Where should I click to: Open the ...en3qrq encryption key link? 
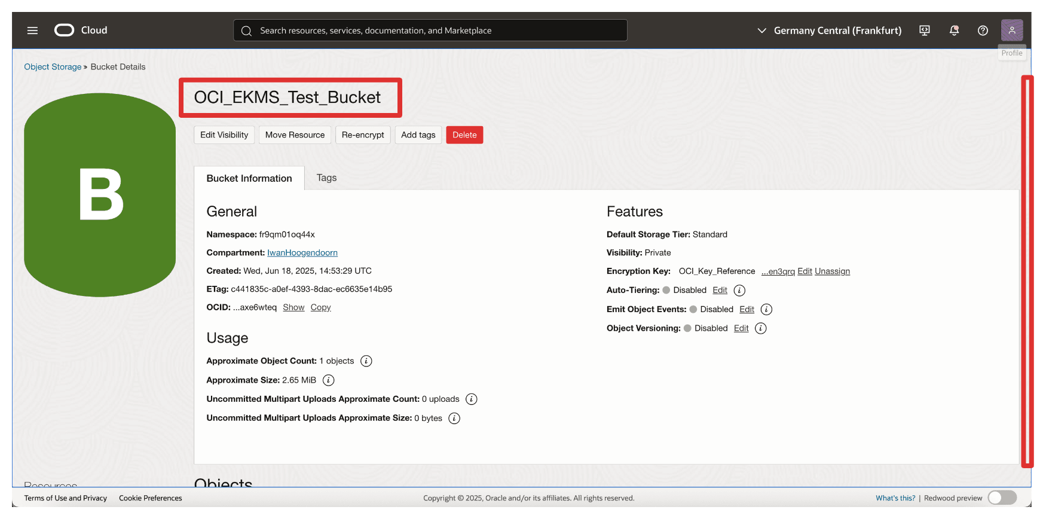(778, 271)
